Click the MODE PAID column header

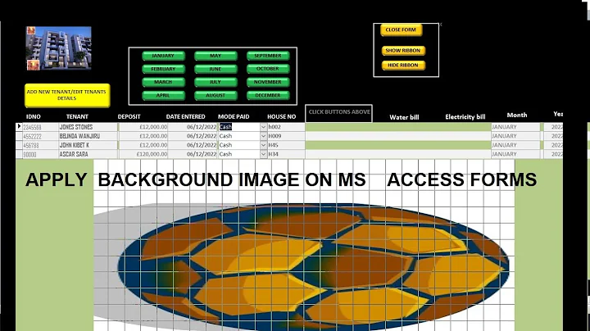point(234,117)
